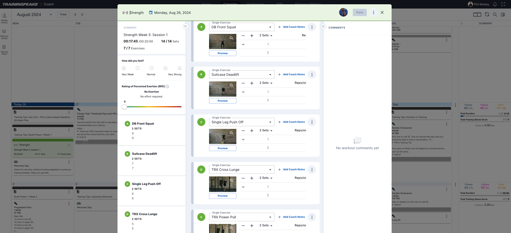
Task: Open Phil Mosley account menu
Action: (x=479, y=4)
